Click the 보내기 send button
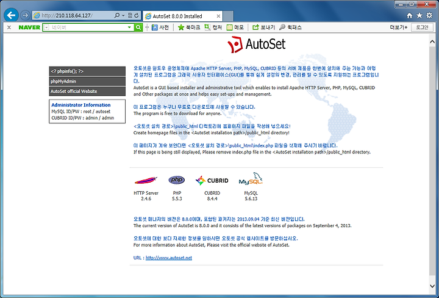 tap(264, 27)
